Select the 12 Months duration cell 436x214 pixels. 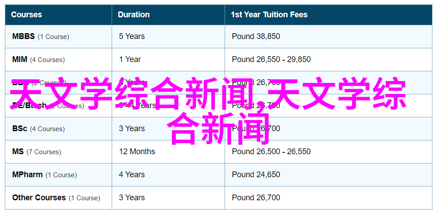[168, 152]
